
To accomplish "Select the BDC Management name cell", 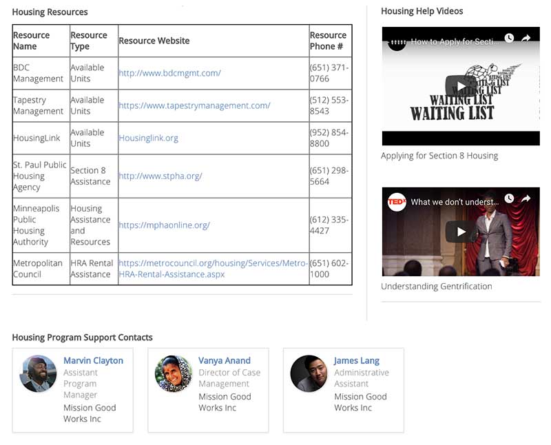I will point(41,73).
